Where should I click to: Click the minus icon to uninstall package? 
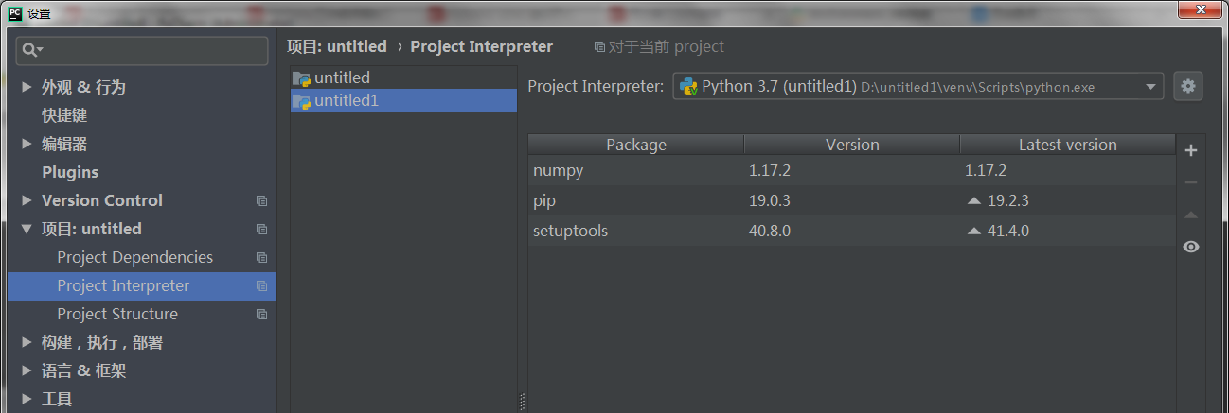point(1191,182)
